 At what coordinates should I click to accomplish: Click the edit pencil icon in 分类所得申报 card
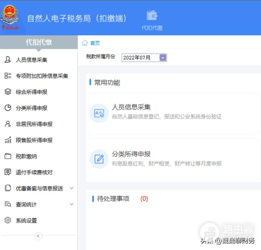pyautogui.click(x=99, y=159)
